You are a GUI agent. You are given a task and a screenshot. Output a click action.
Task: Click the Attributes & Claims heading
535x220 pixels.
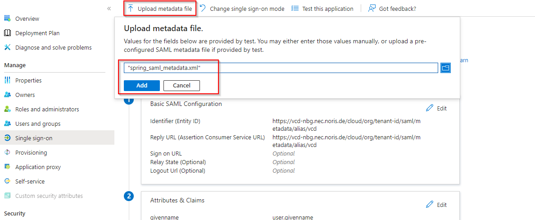(x=177, y=200)
